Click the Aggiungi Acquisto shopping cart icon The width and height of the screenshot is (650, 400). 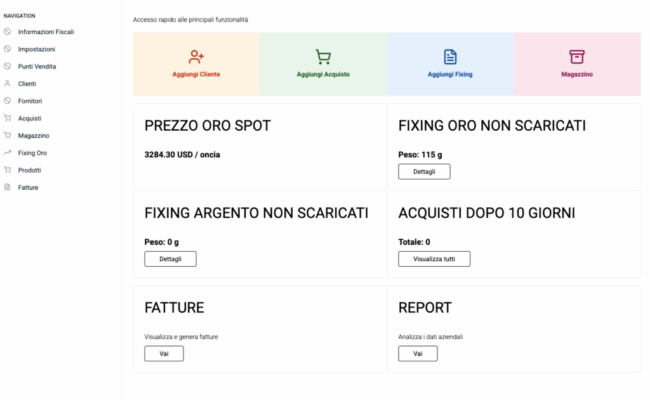coord(323,57)
